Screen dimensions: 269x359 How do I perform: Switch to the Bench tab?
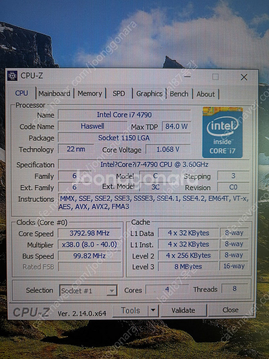(179, 94)
